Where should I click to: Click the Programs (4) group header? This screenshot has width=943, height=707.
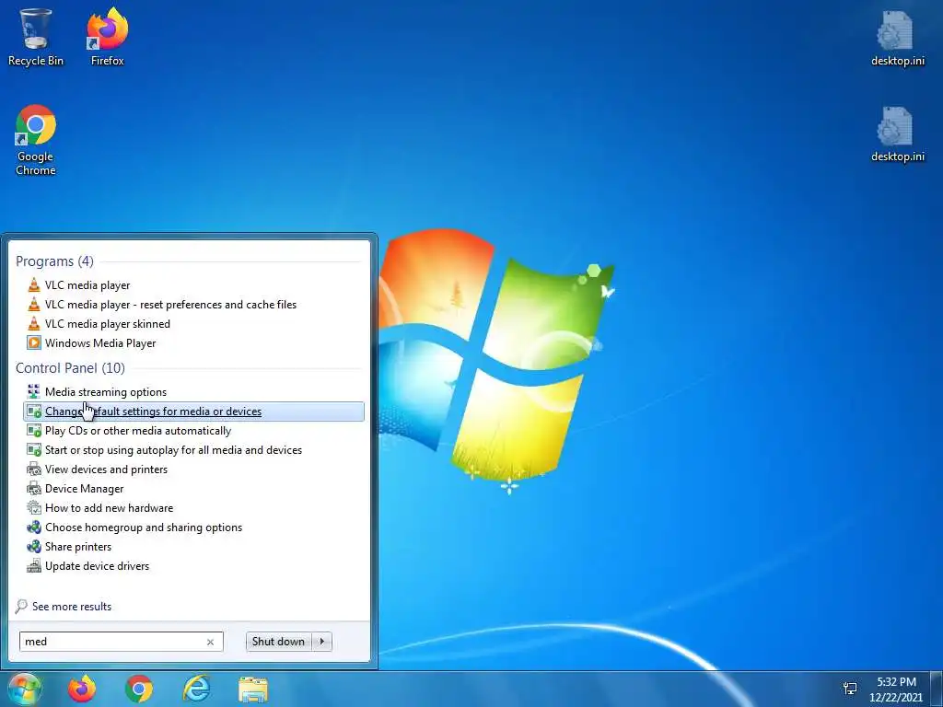[54, 261]
